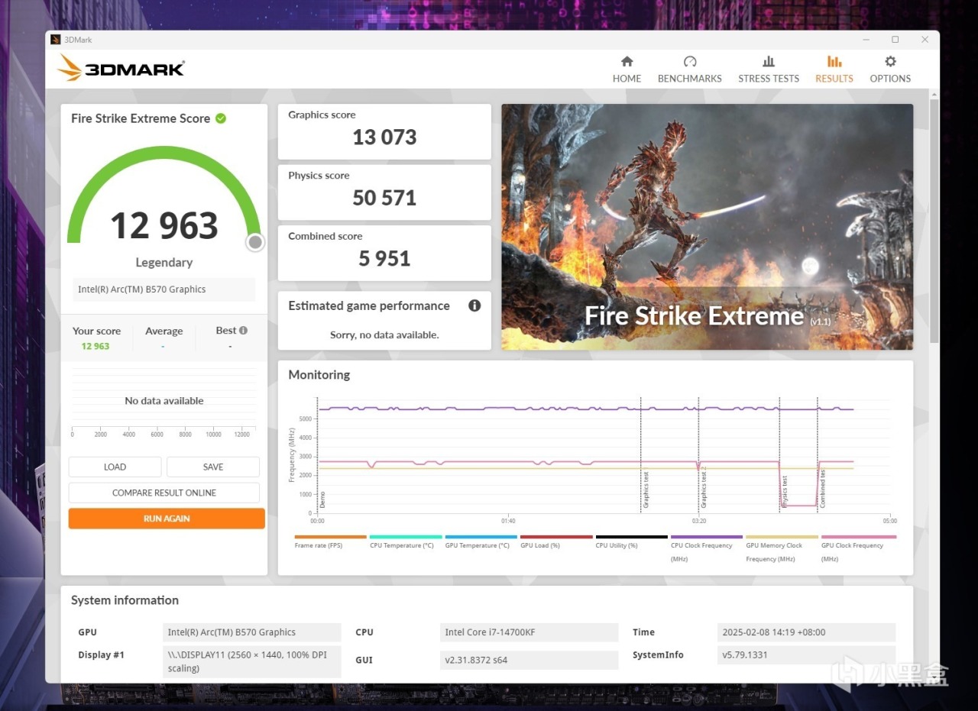Click the green validation checkmark icon
This screenshot has height=711, width=978.
point(221,118)
